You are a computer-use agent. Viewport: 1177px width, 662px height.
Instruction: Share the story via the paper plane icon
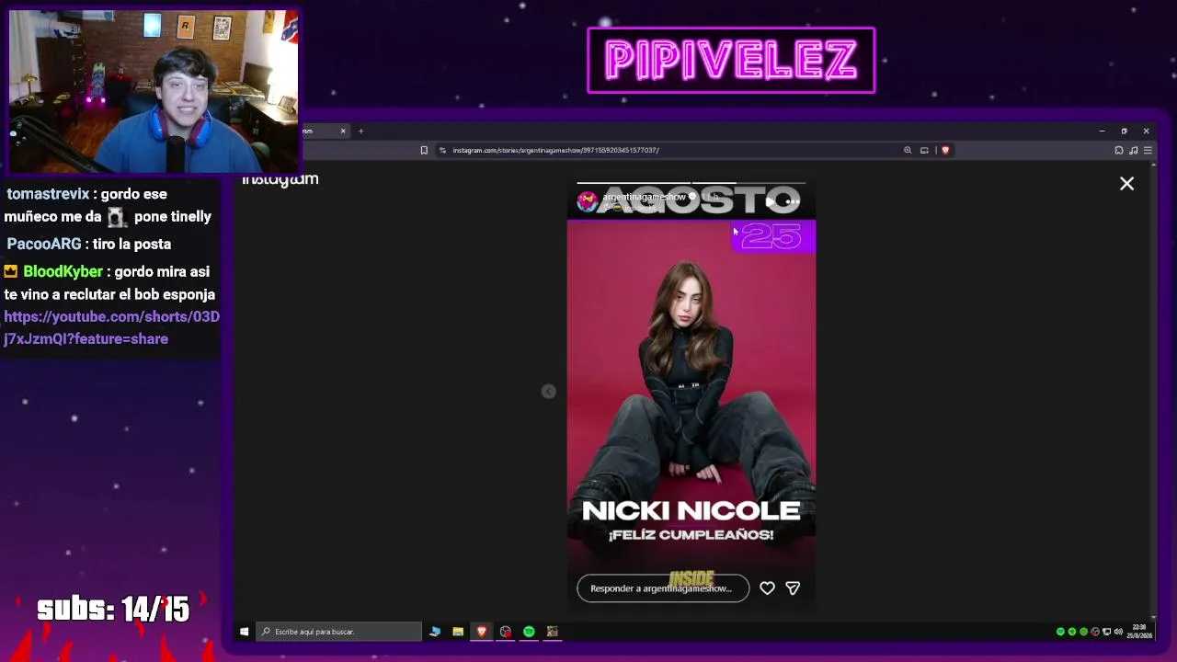793,588
